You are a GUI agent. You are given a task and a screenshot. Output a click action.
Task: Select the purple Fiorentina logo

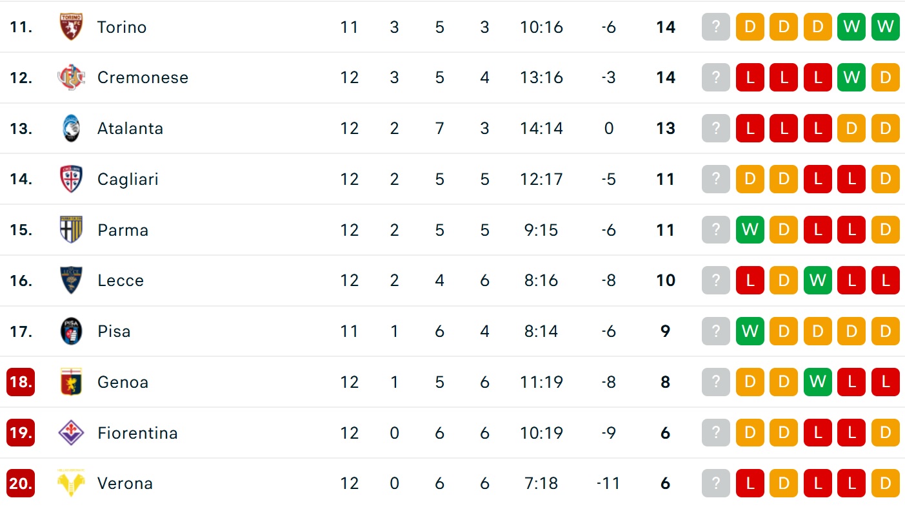71,433
